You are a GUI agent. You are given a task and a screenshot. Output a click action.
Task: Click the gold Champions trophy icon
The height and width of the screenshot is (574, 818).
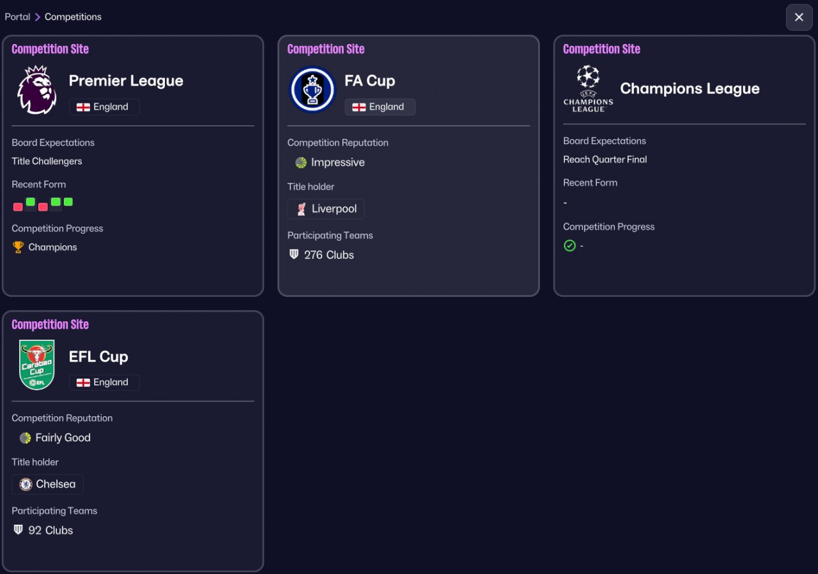(x=18, y=247)
